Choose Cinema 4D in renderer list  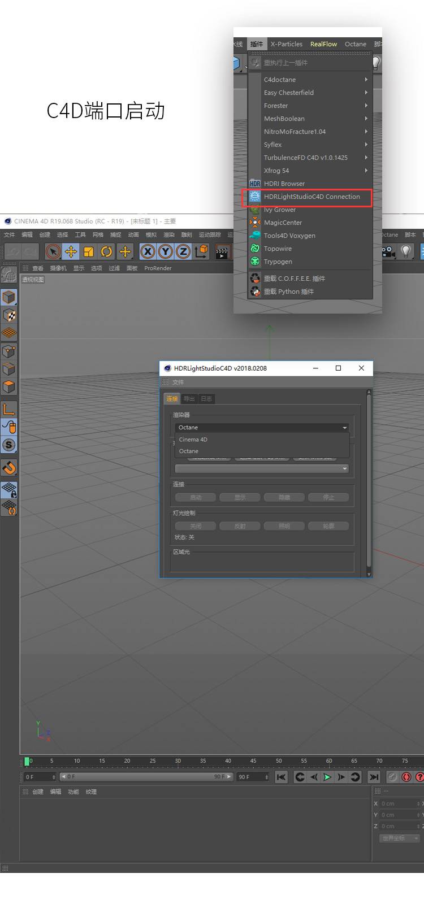point(262,440)
